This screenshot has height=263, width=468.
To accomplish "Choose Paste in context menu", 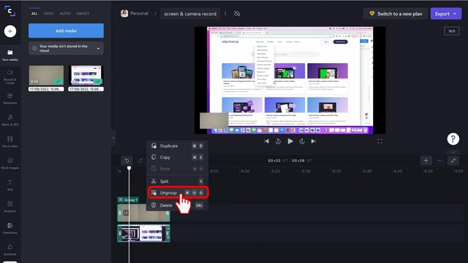I will point(177,169).
